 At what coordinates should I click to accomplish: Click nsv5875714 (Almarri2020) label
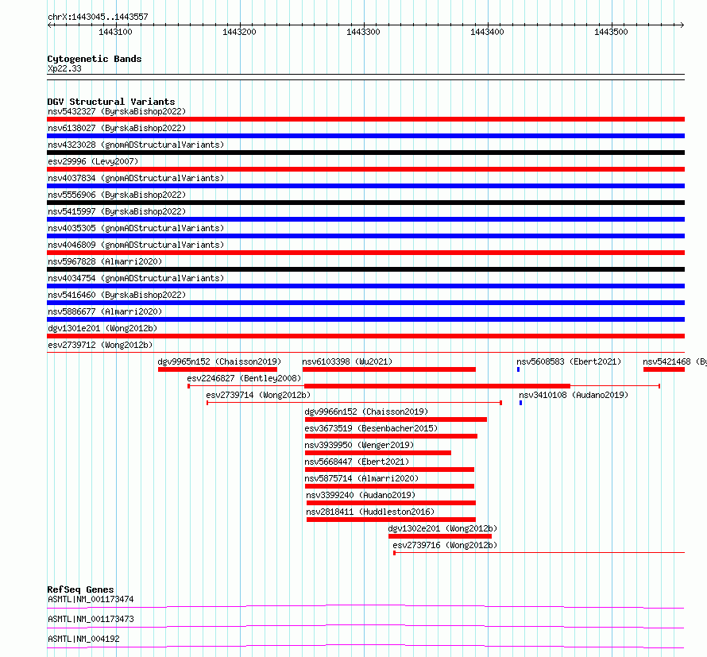(361, 478)
